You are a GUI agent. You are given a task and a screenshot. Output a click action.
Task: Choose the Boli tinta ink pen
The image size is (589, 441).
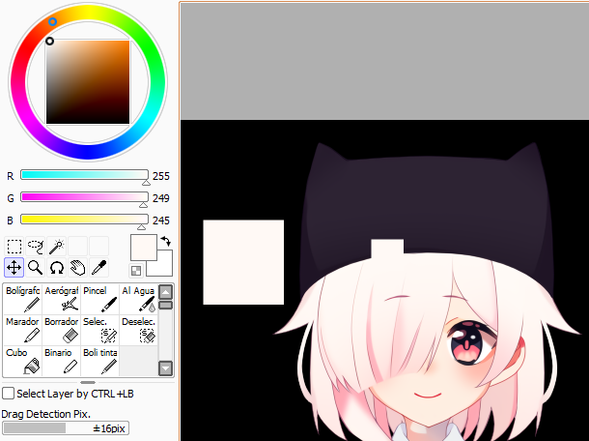click(x=99, y=361)
